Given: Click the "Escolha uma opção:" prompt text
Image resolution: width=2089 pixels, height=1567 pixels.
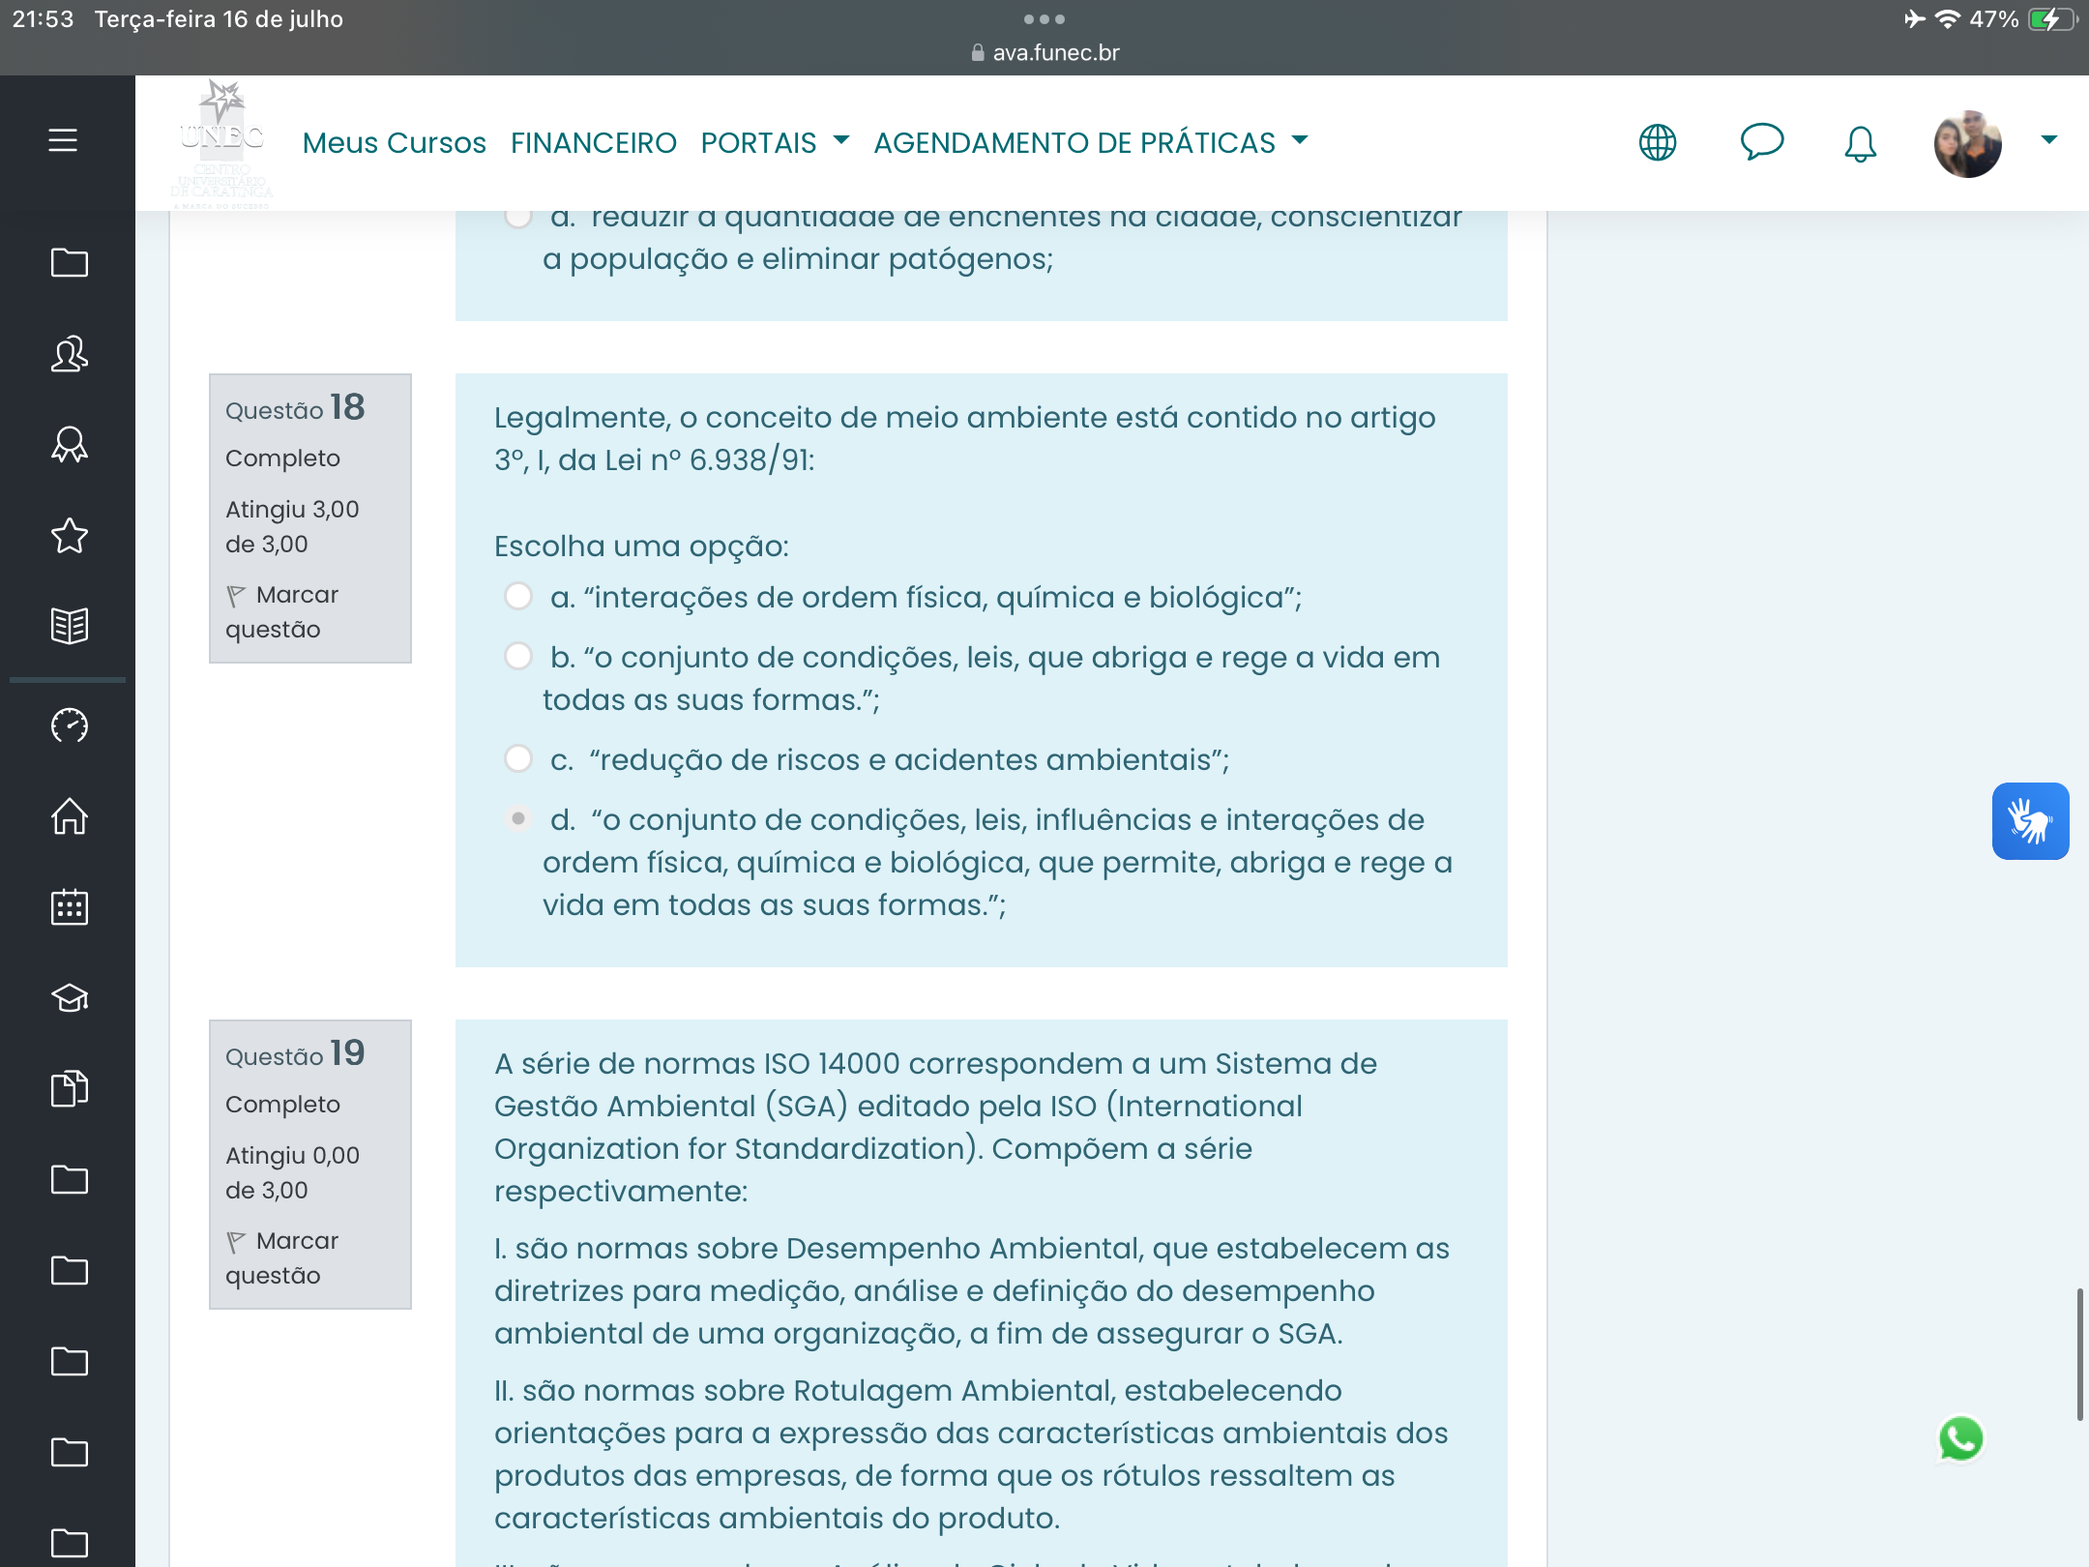Looking at the screenshot, I should tap(641, 546).
